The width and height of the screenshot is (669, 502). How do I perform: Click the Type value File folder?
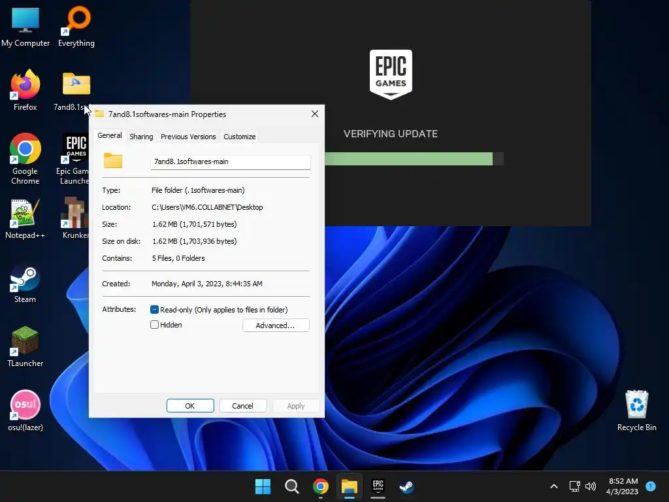pos(198,190)
